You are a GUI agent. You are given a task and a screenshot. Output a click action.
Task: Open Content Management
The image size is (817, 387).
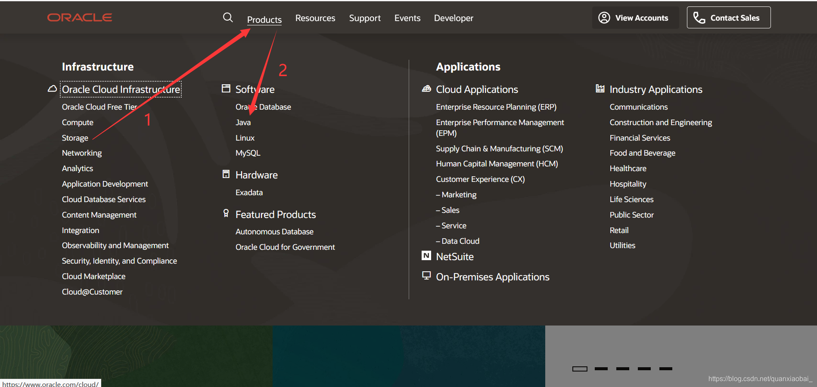pyautogui.click(x=99, y=215)
